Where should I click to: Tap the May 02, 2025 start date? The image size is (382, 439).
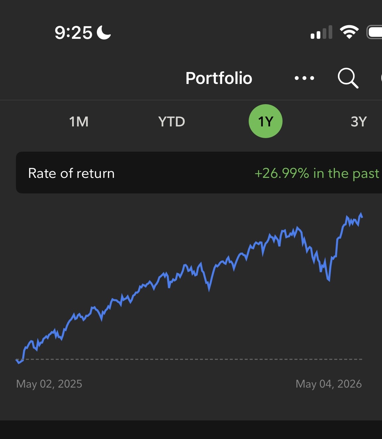point(49,384)
